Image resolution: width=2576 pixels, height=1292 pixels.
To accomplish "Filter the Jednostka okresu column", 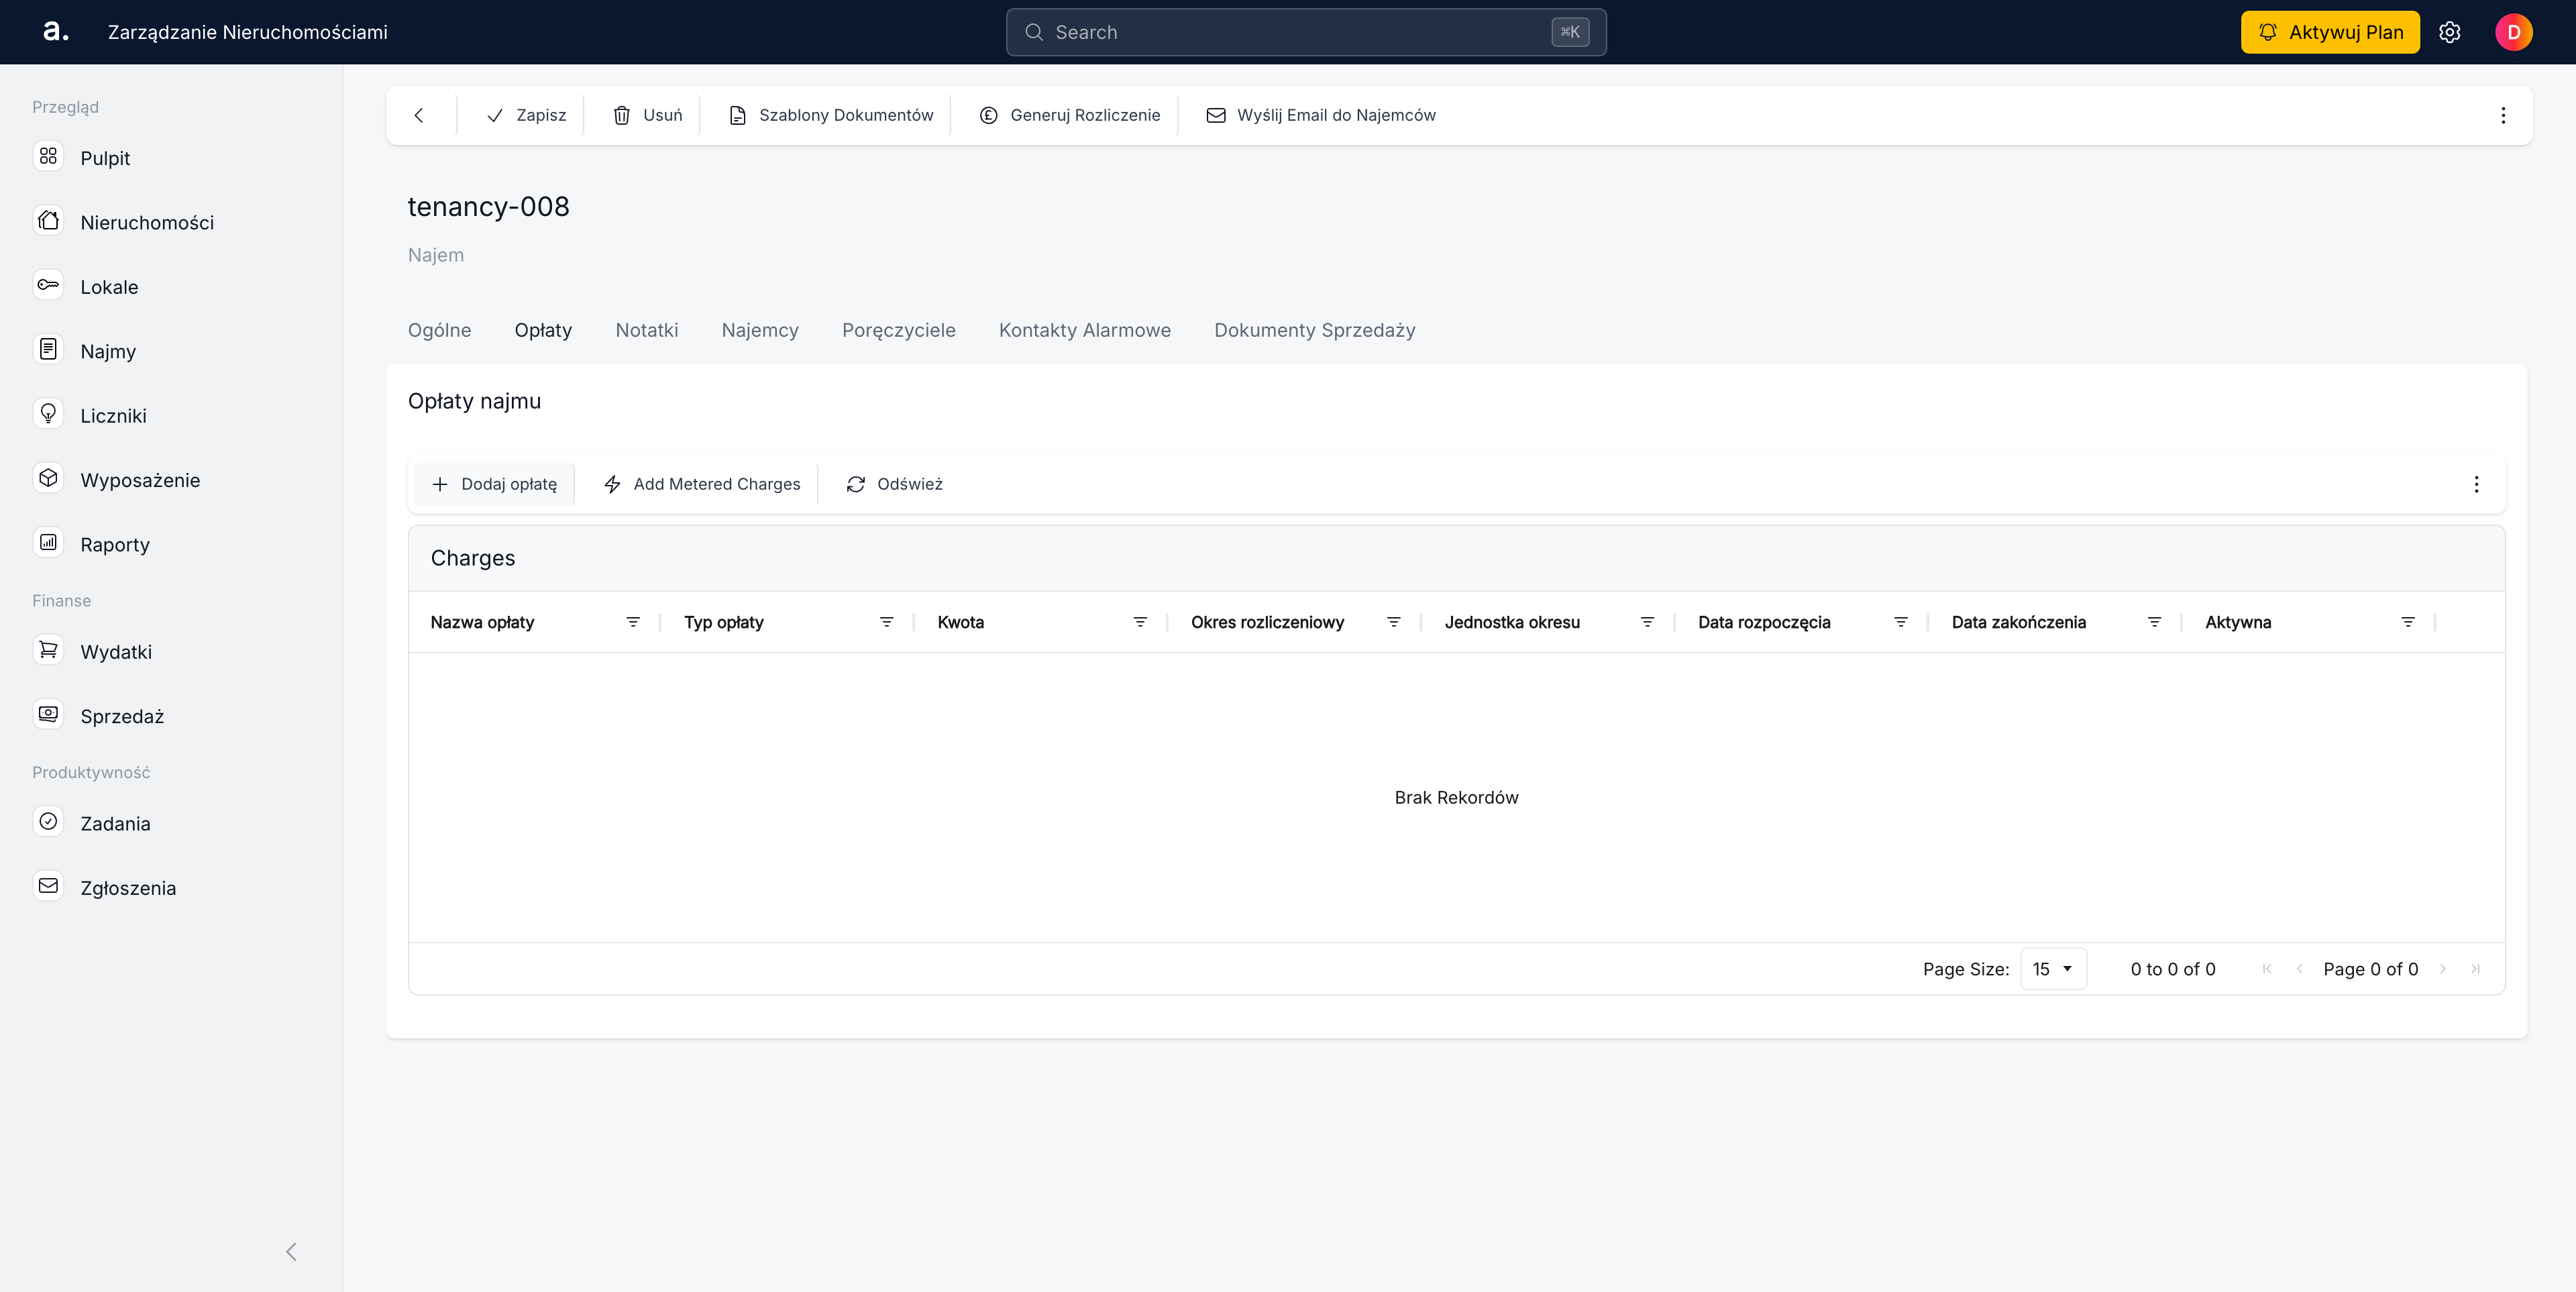I will 1647,622.
